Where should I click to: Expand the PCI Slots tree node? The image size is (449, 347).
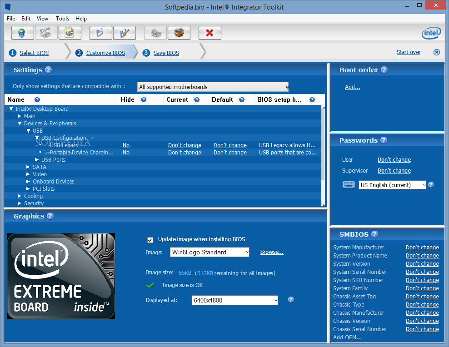(x=28, y=189)
